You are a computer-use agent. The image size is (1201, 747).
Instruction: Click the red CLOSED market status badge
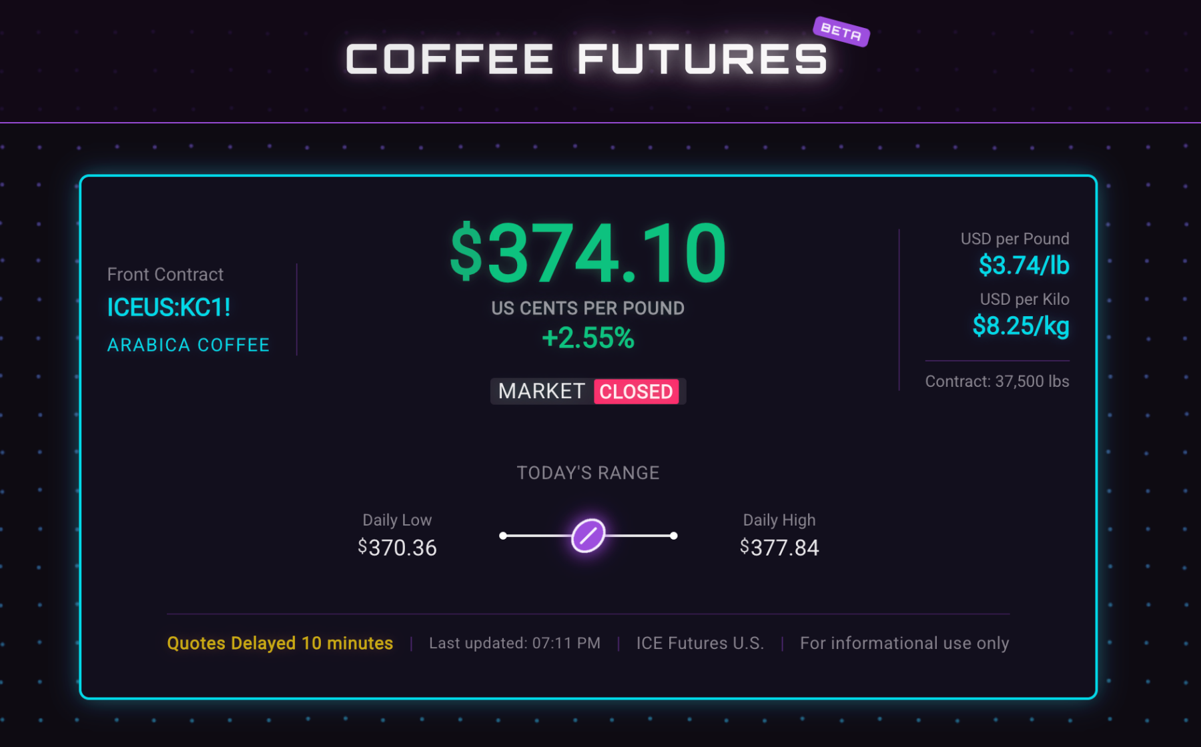[636, 392]
